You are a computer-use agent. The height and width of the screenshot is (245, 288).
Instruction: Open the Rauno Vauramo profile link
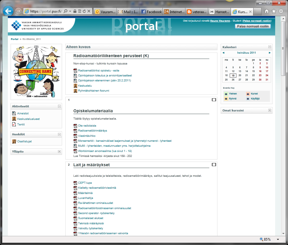(x=220, y=21)
